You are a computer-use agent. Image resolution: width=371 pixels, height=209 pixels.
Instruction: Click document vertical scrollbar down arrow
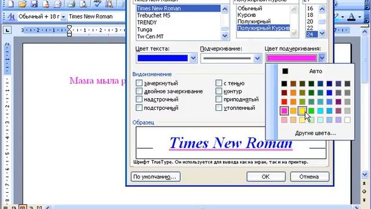pos(365,175)
